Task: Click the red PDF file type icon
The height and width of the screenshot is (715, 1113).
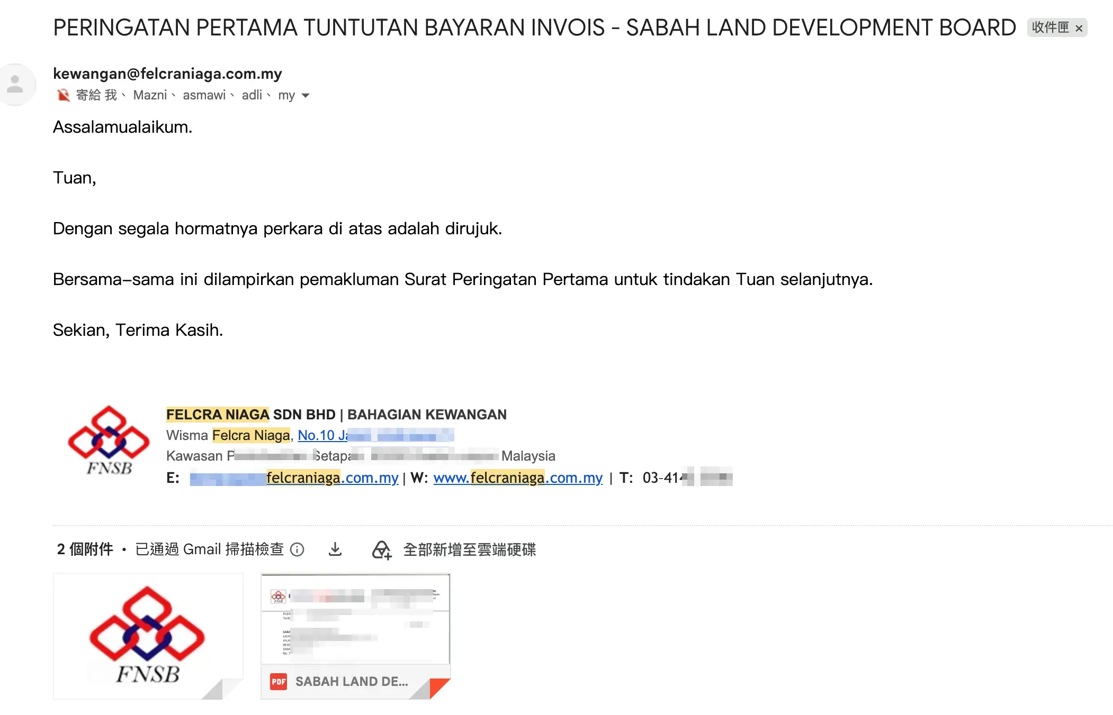Action: tap(279, 682)
